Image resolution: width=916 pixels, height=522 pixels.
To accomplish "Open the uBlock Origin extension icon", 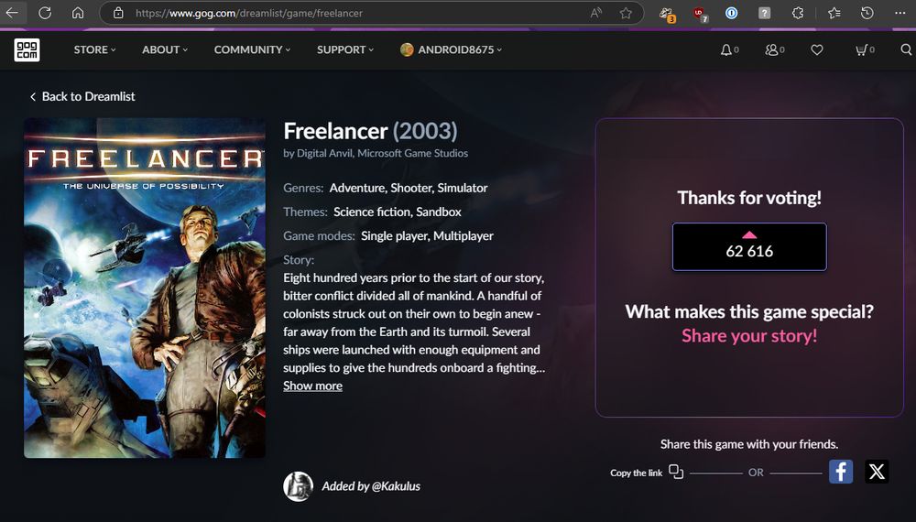I will tap(700, 14).
